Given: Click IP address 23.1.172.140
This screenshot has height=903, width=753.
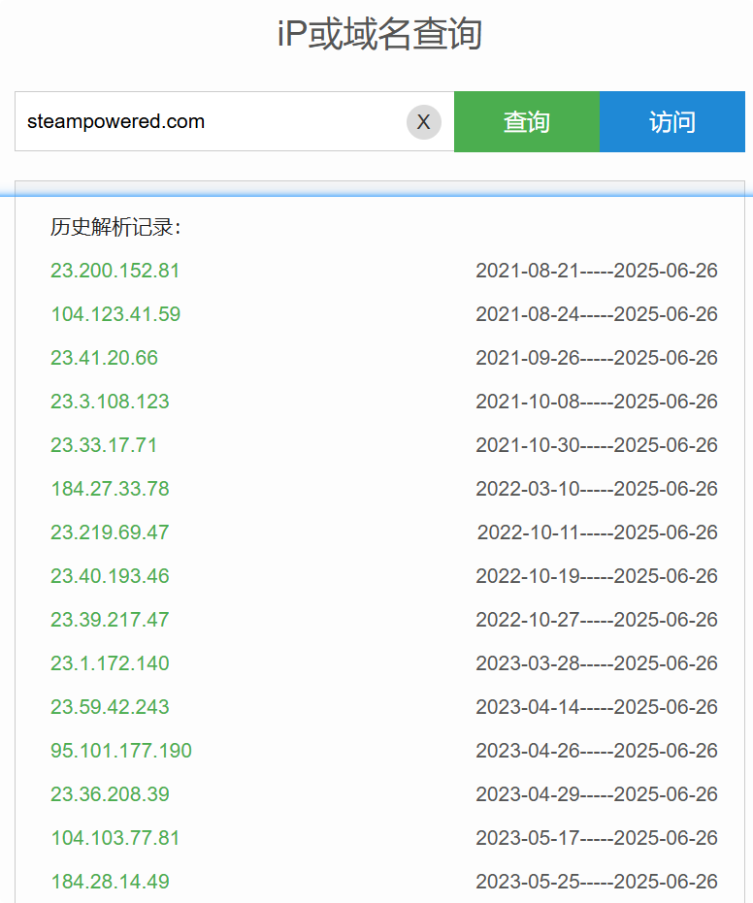Looking at the screenshot, I should point(110,663).
